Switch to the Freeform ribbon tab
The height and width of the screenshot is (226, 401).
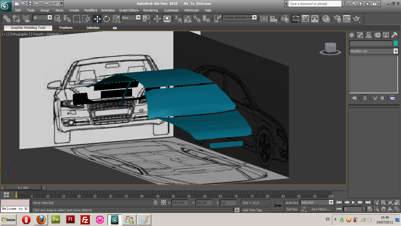[x=66, y=28]
